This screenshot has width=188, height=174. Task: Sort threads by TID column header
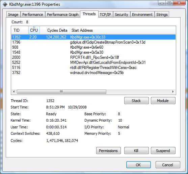[20, 30]
